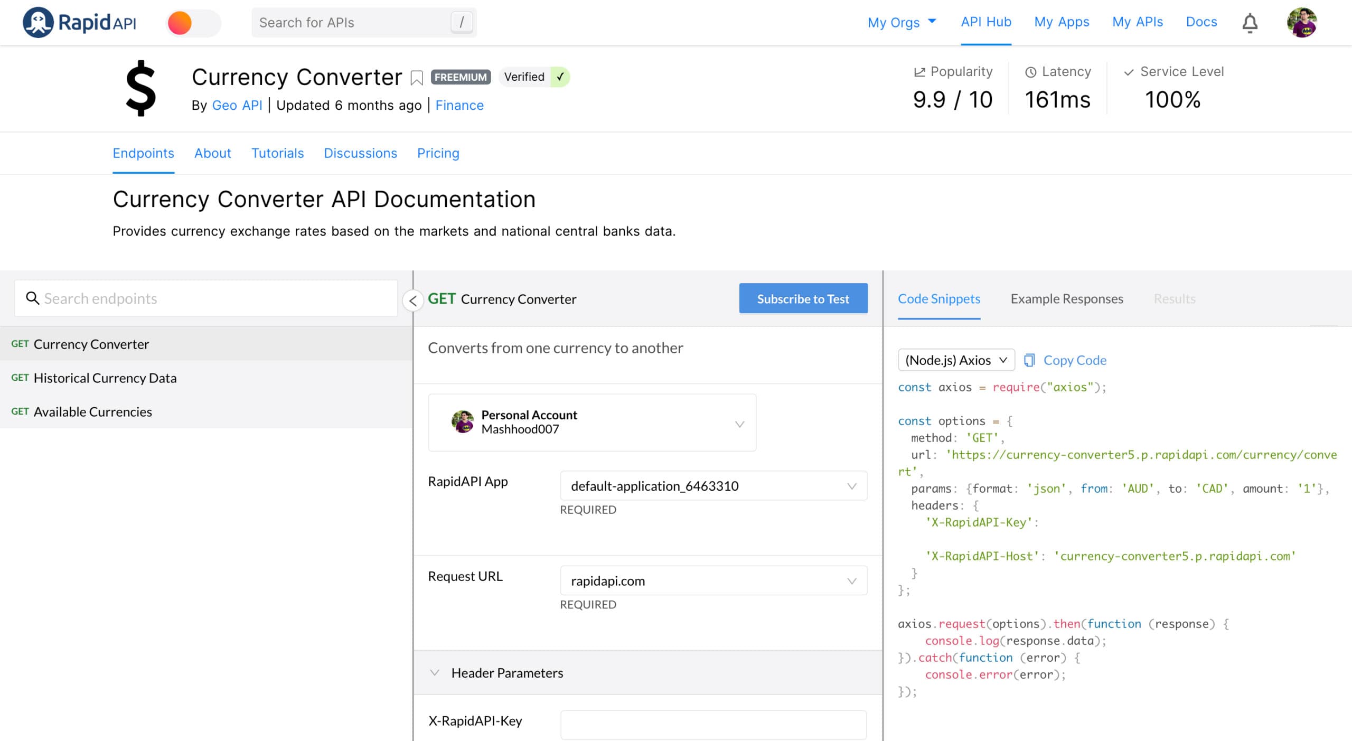Viewport: 1352px width, 741px height.
Task: Select the Historical Currency Data endpoint
Action: pos(105,377)
